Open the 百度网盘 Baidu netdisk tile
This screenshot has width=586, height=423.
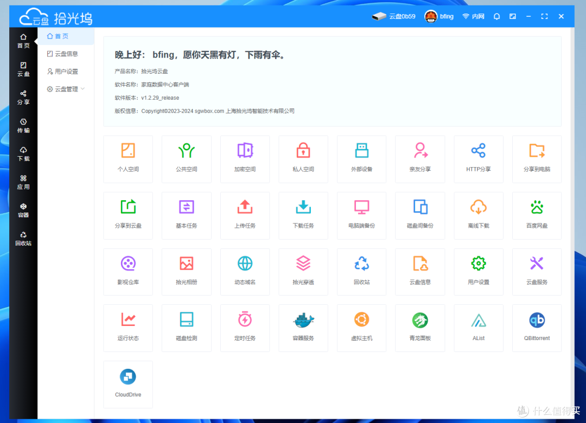click(537, 215)
